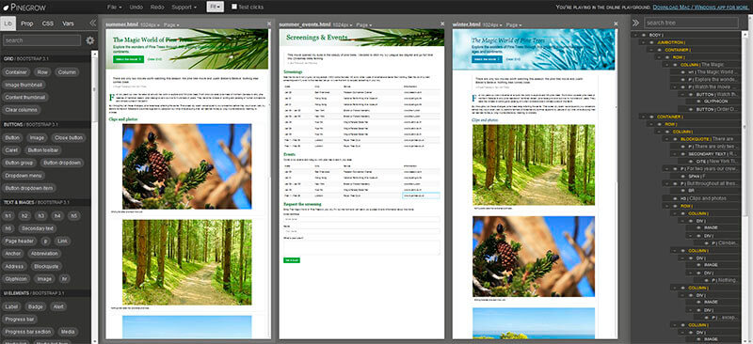Switch to the CSS tab
Screen dimensions: 753x344
(x=48, y=23)
